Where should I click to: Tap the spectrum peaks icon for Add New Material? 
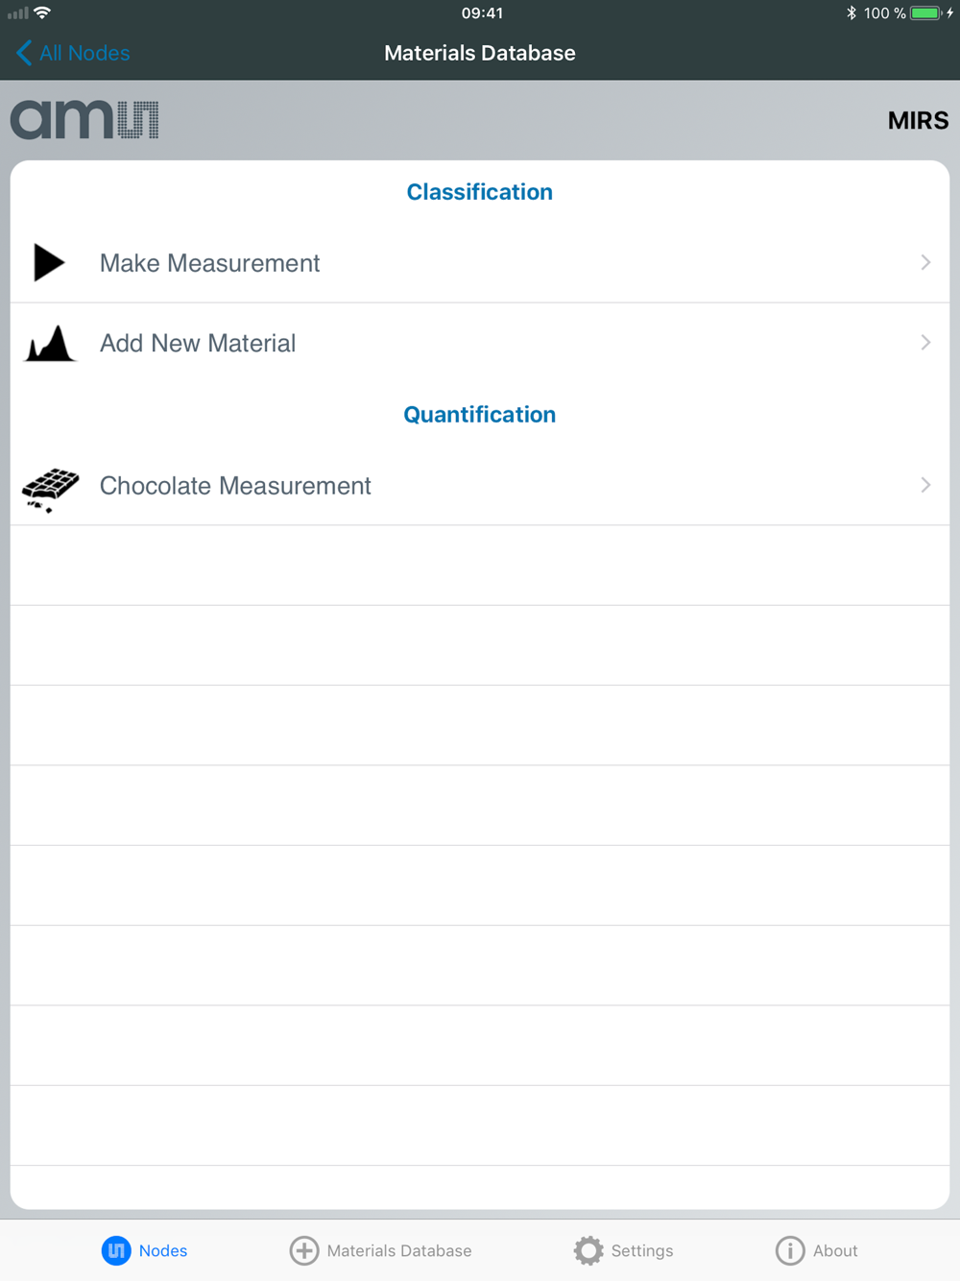(50, 343)
